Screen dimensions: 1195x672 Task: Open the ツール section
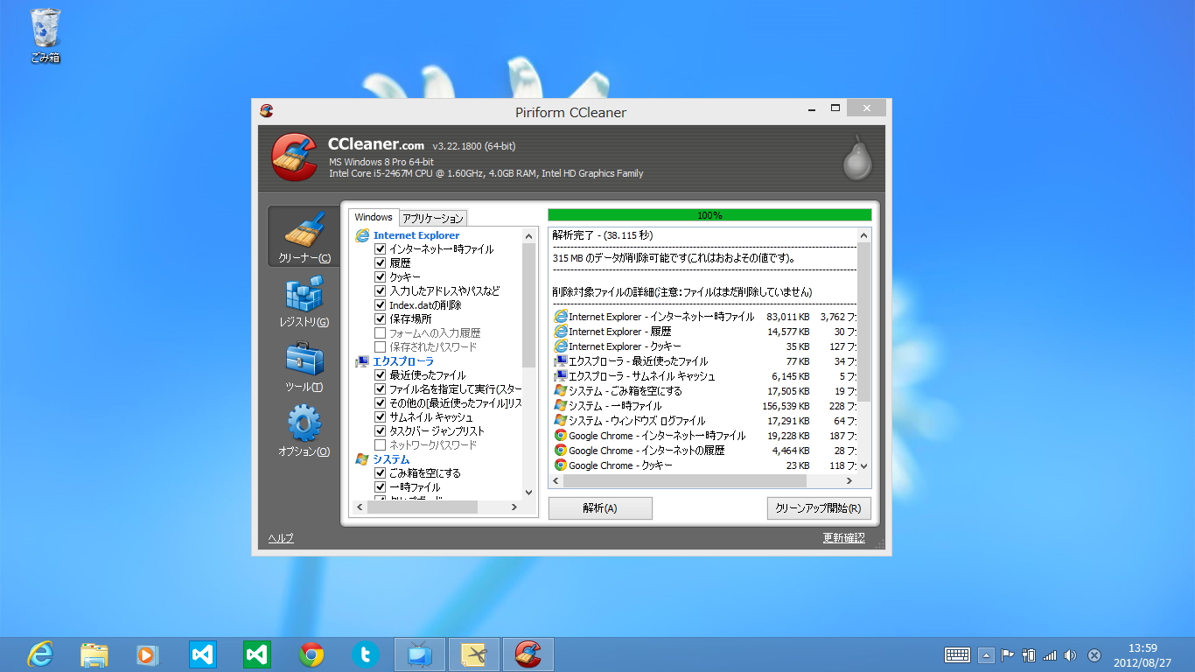pos(303,365)
